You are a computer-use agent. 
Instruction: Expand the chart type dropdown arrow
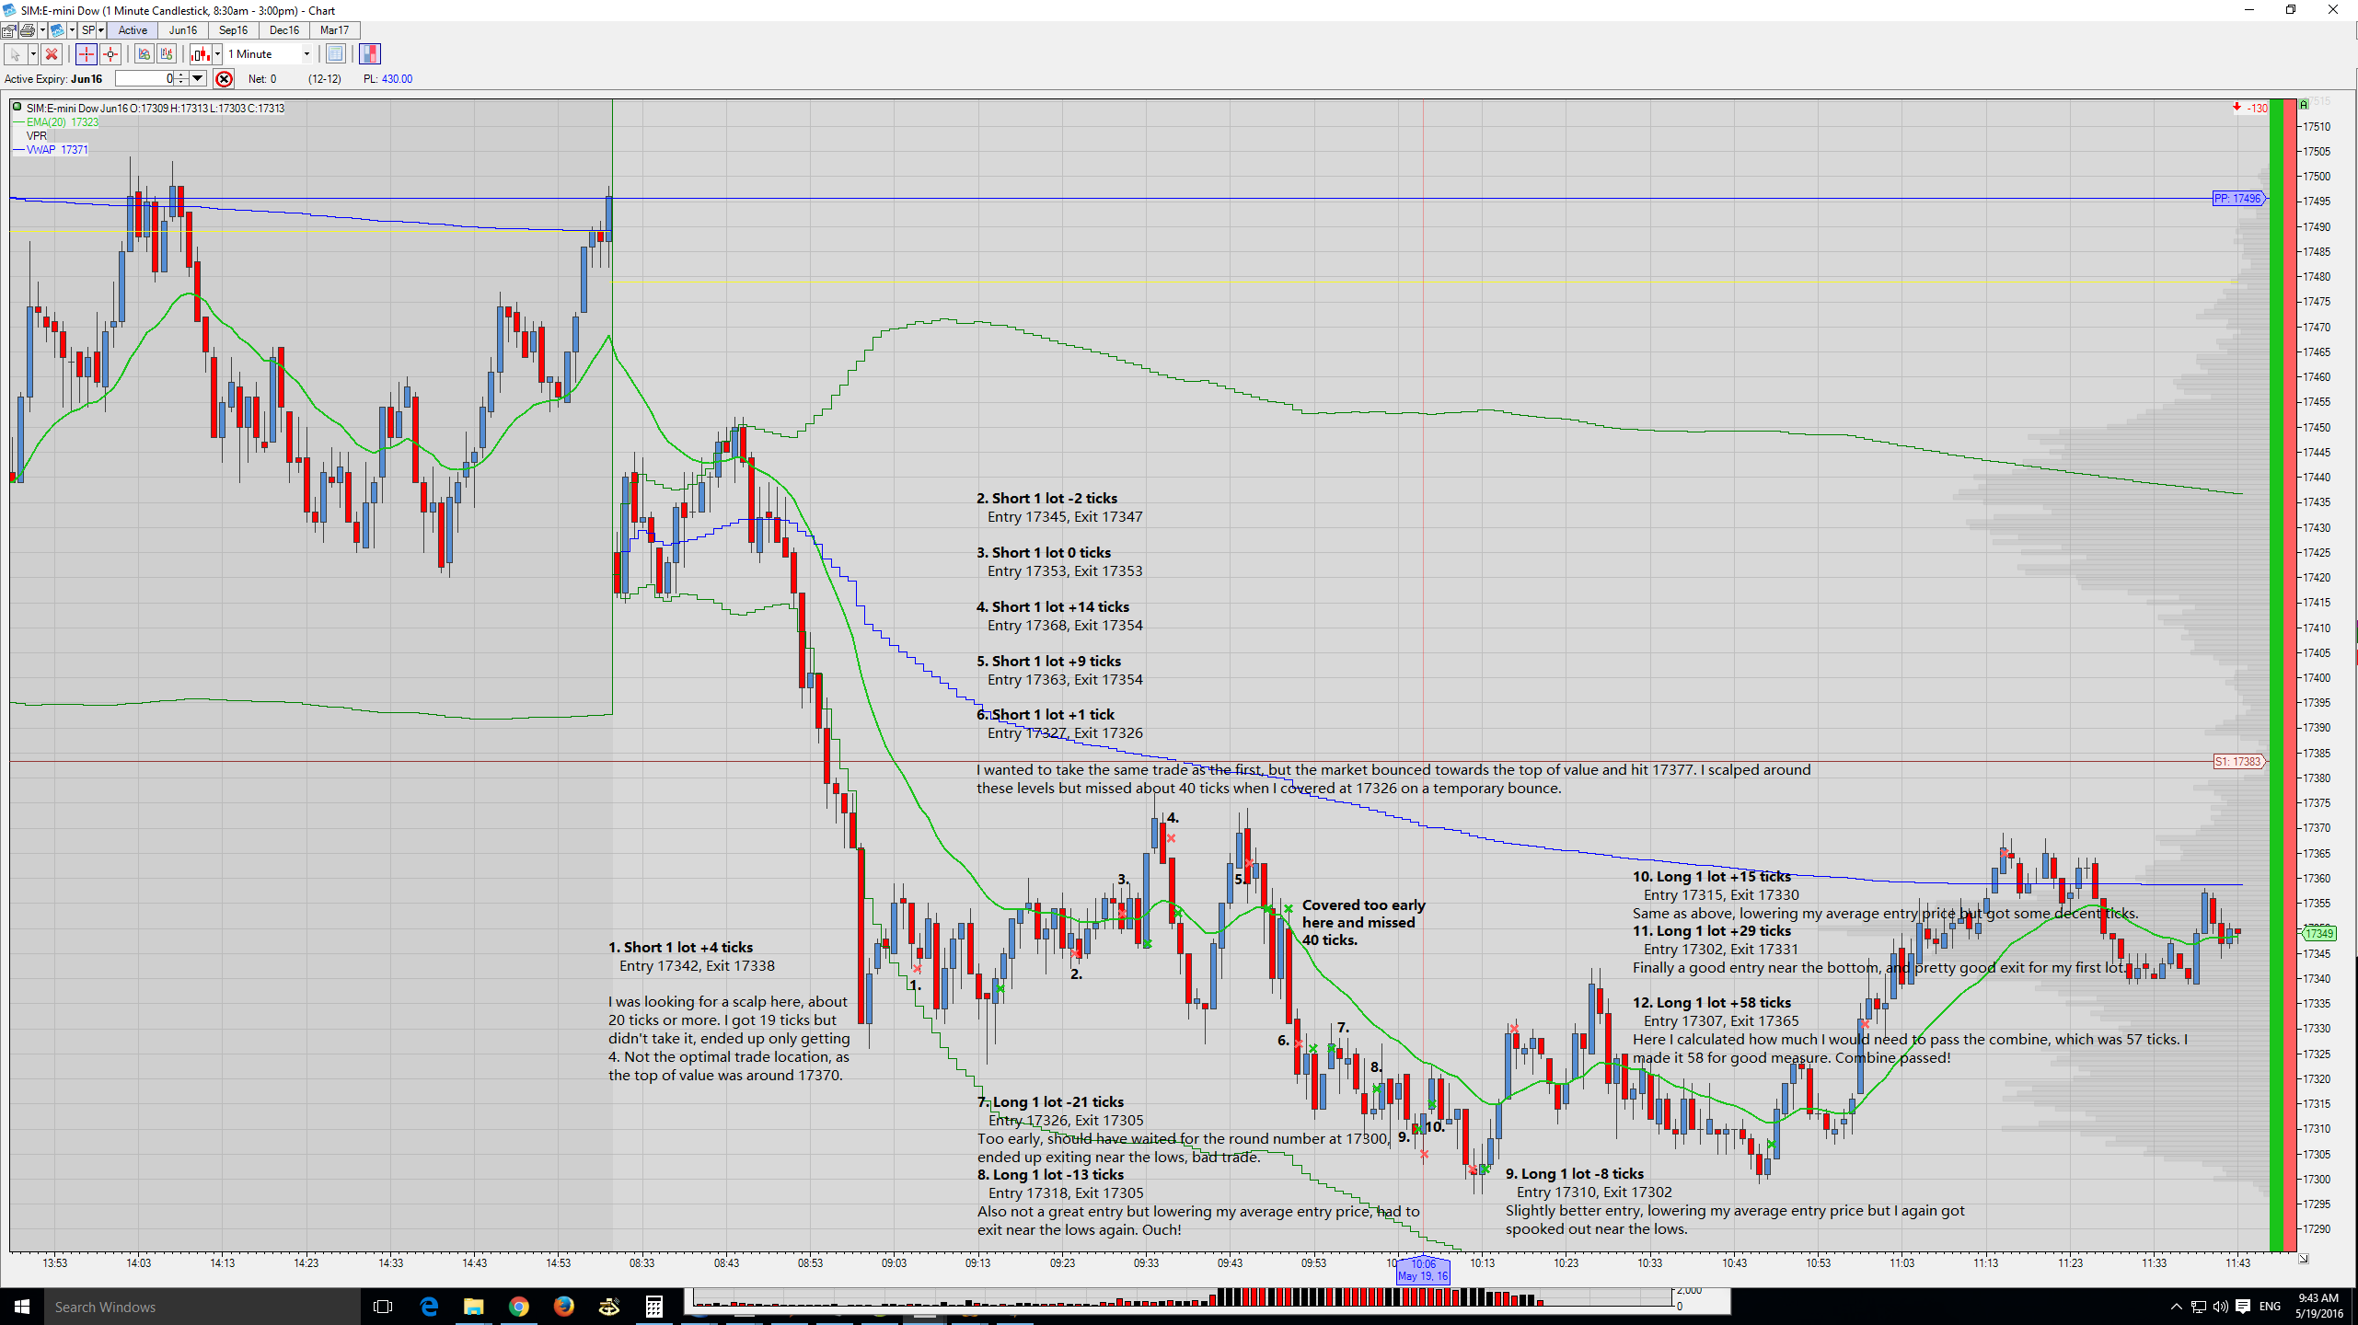tap(217, 54)
